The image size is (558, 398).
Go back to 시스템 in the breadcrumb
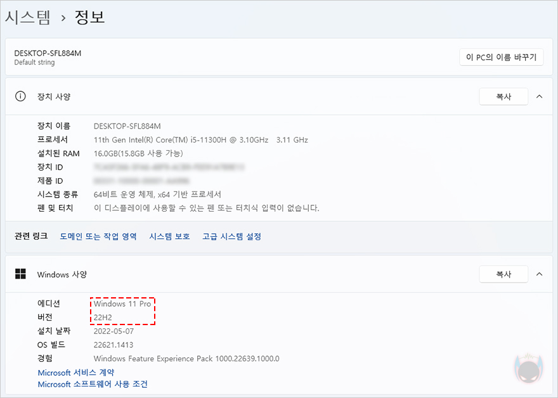tap(28, 17)
